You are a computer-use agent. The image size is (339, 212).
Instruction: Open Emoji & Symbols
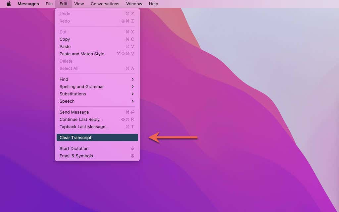(x=97, y=156)
